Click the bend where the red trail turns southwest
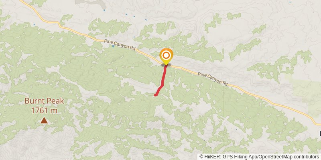This screenshot has height=160, width=321. point(163,85)
